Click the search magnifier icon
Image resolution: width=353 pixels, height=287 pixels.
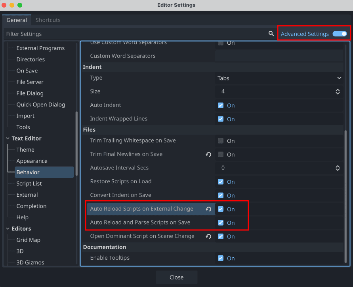pos(271,34)
